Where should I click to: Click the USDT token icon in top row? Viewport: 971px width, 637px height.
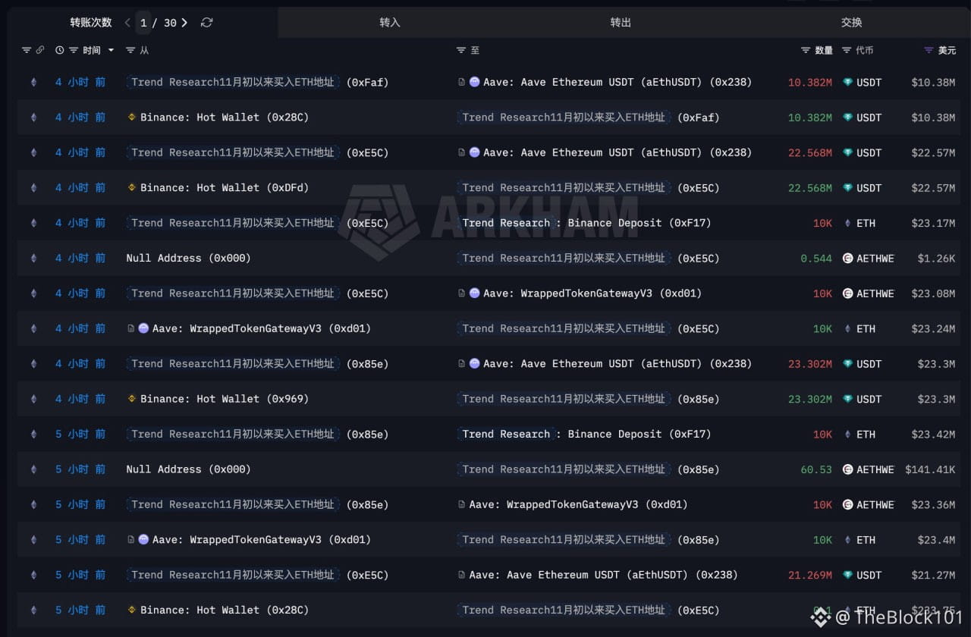click(x=847, y=82)
